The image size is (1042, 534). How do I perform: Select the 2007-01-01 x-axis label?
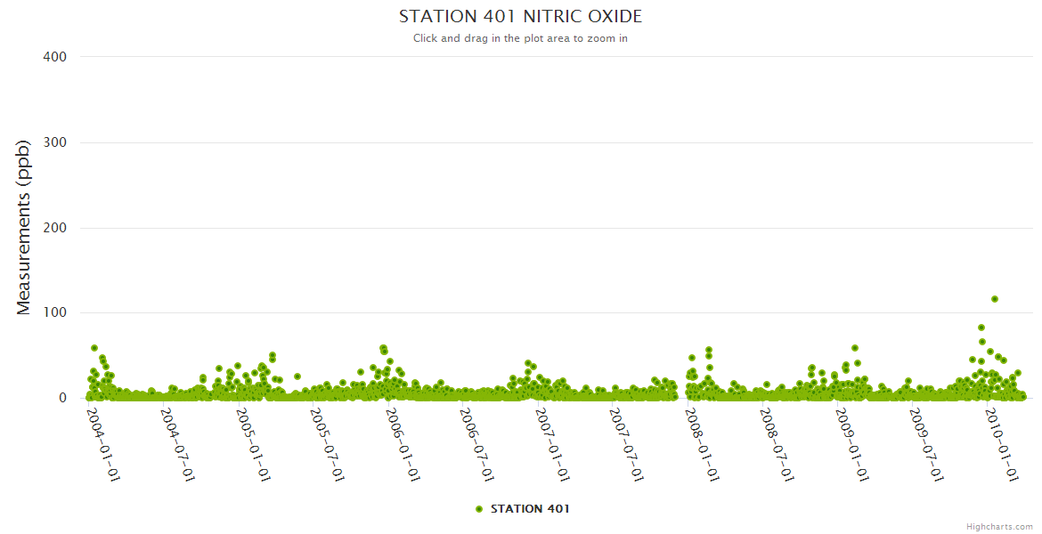553,444
